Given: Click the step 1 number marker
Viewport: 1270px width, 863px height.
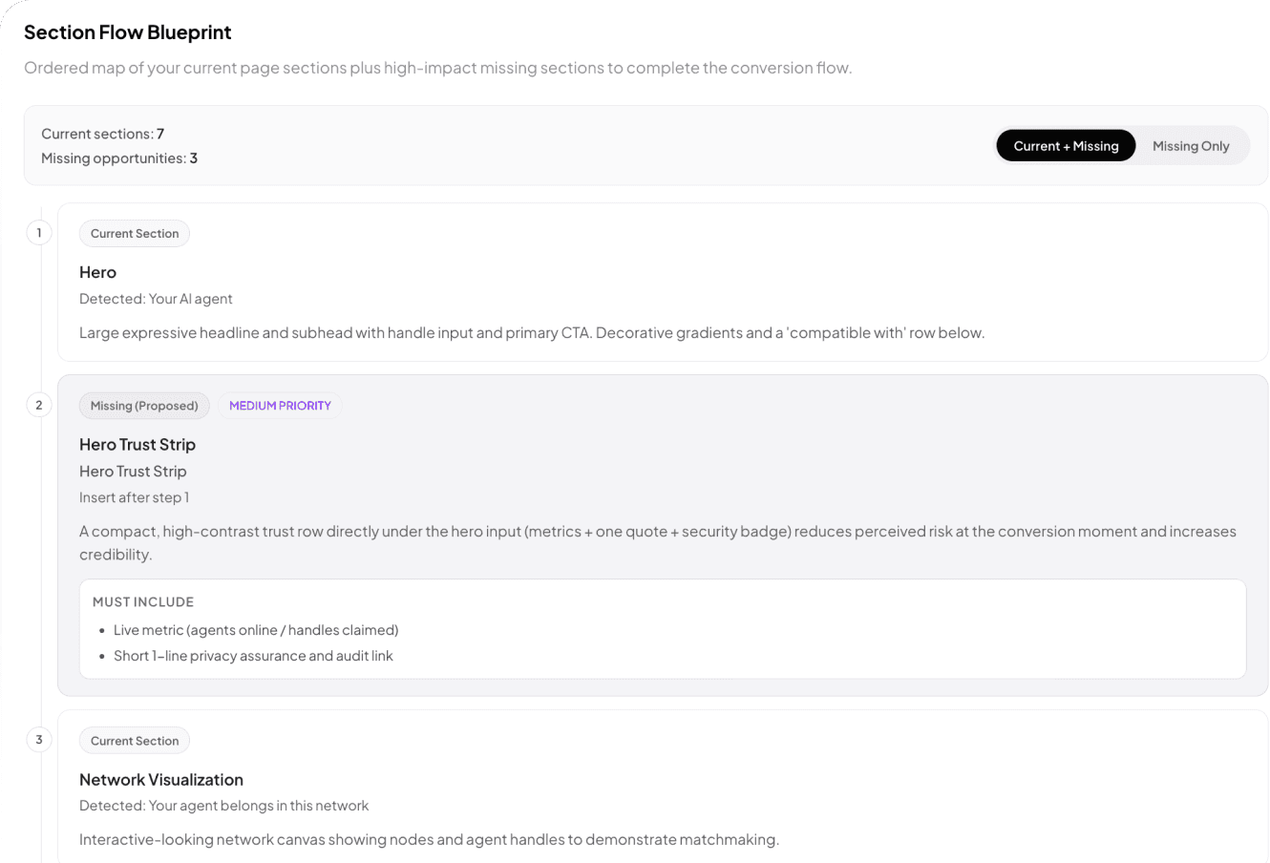Looking at the screenshot, I should pyautogui.click(x=39, y=232).
